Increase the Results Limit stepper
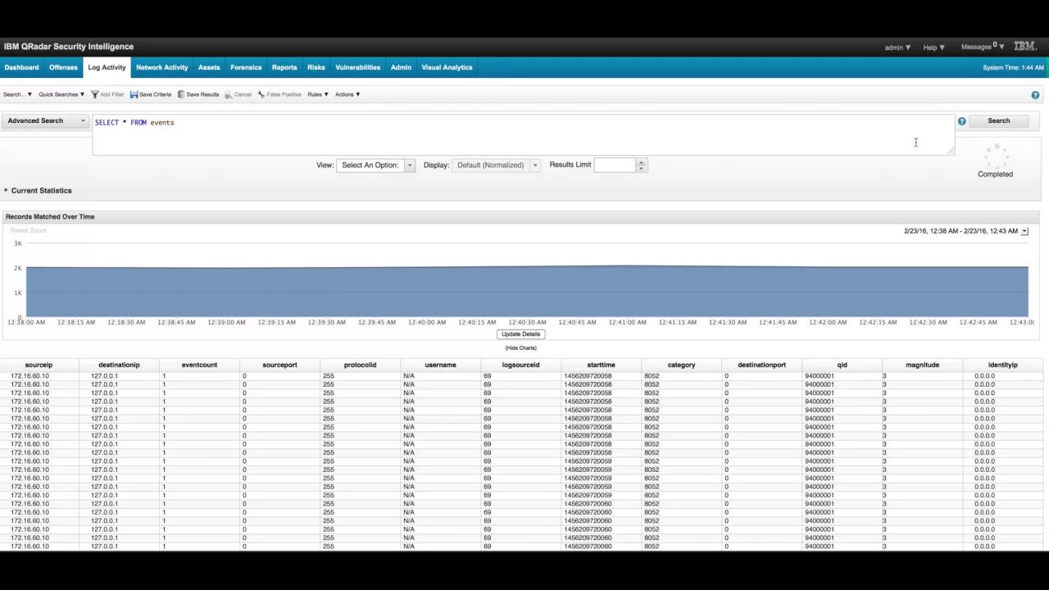Viewport: 1049px width, 590px height. coord(642,161)
